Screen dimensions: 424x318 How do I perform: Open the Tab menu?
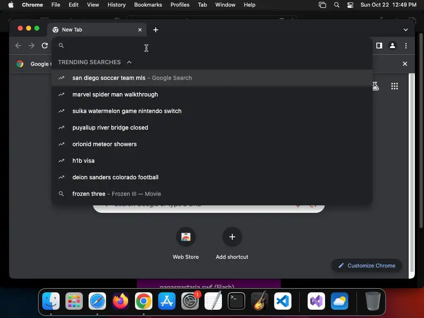coord(202,5)
